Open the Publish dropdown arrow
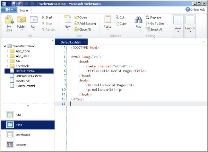Screen dimensions: 208x152 pyautogui.click(x=22, y=30)
